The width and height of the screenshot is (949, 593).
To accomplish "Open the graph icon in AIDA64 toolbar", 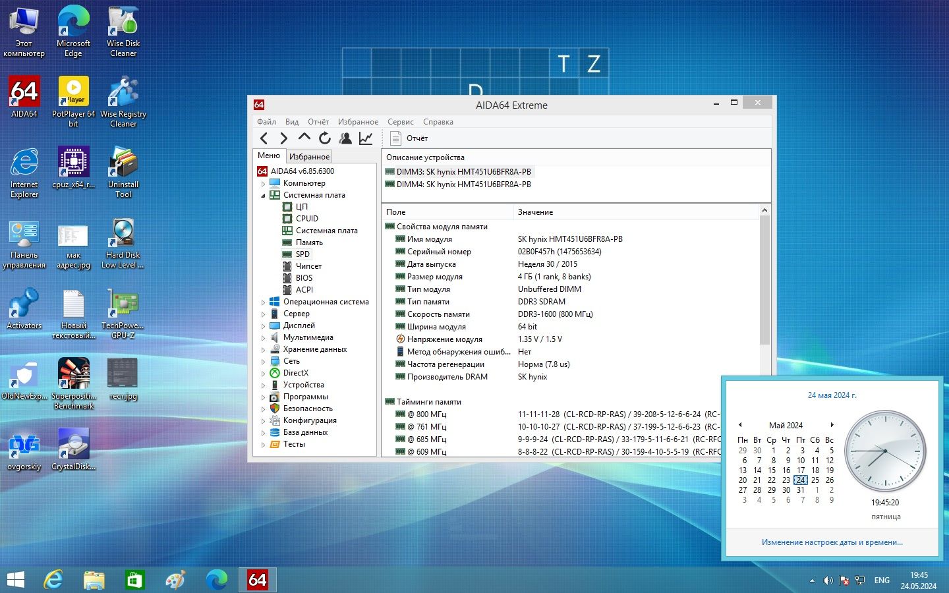I will (366, 138).
